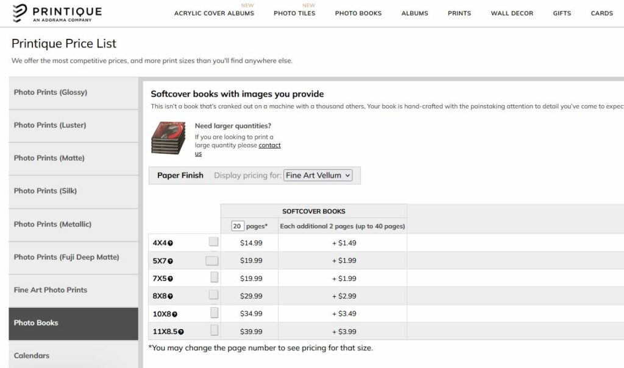Select Photo Prints (Luster) sidebar tab
This screenshot has width=624, height=368.
tap(73, 125)
